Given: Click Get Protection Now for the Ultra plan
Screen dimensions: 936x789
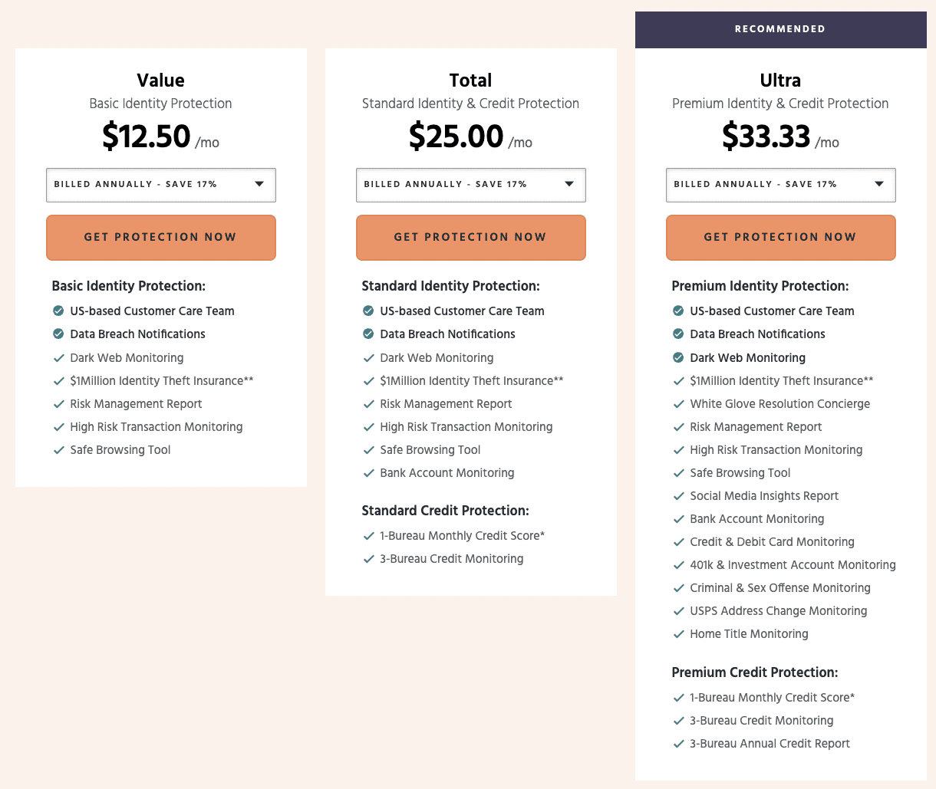Looking at the screenshot, I should (x=781, y=238).
